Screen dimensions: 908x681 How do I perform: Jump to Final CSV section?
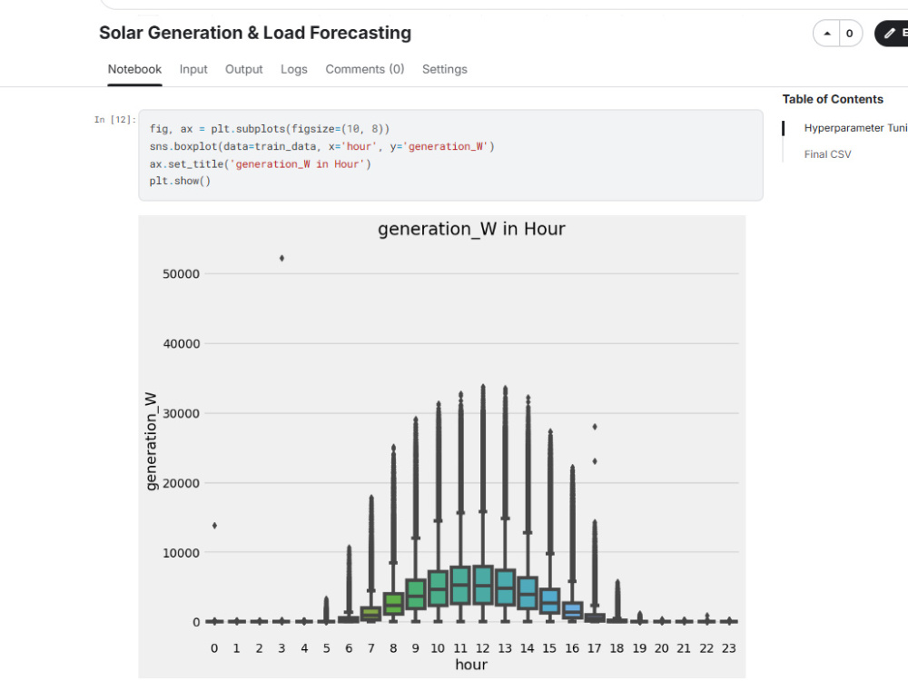click(x=827, y=154)
